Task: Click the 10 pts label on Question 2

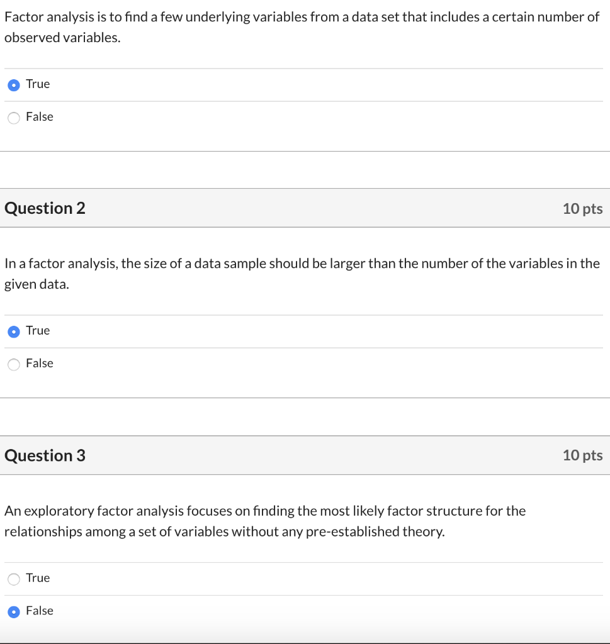Action: click(x=582, y=208)
